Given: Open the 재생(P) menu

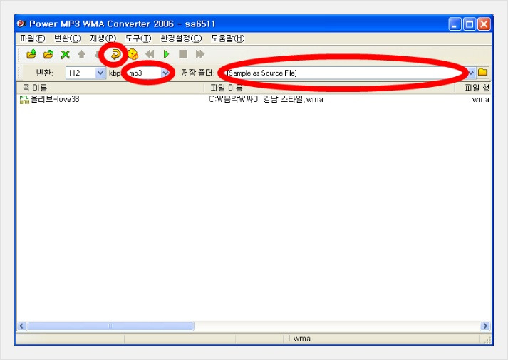Looking at the screenshot, I should [x=103, y=38].
